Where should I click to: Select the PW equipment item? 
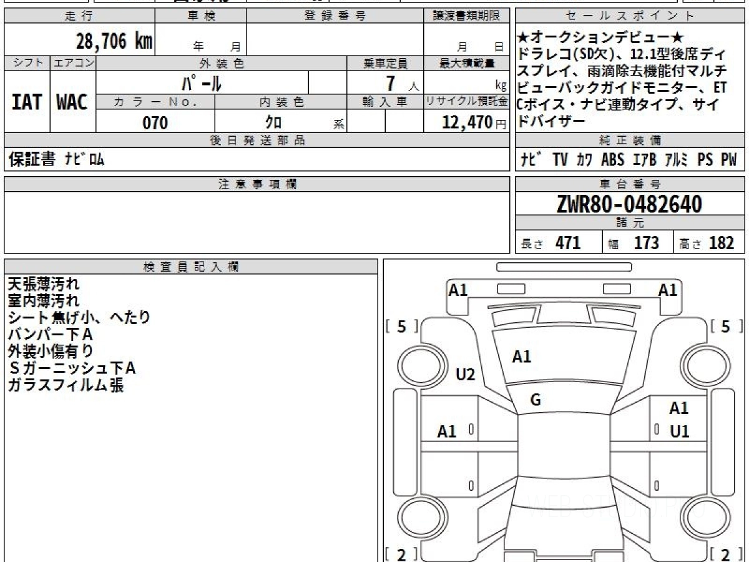pos(729,160)
